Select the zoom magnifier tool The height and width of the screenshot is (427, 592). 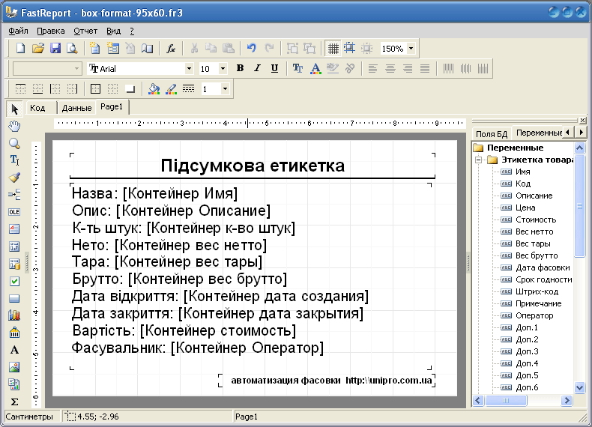14,144
